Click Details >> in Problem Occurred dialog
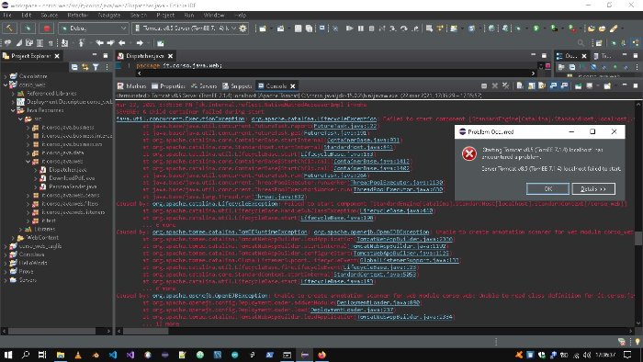 [x=593, y=188]
